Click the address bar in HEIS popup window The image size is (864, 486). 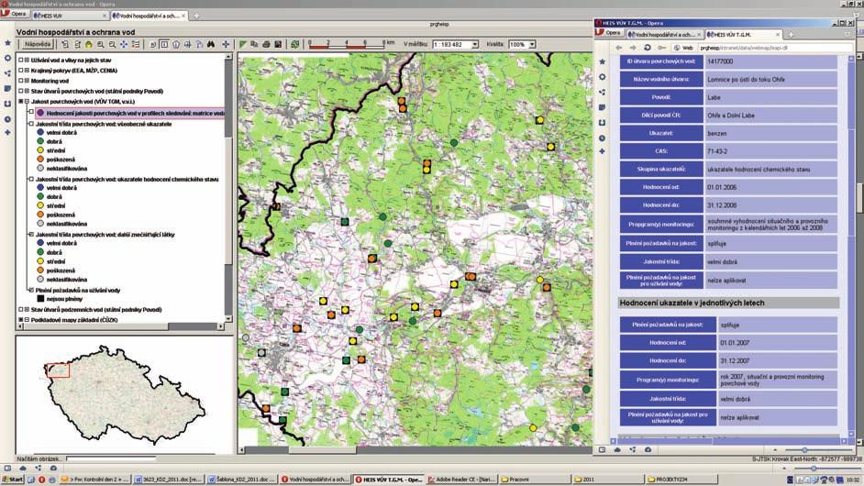point(763,48)
